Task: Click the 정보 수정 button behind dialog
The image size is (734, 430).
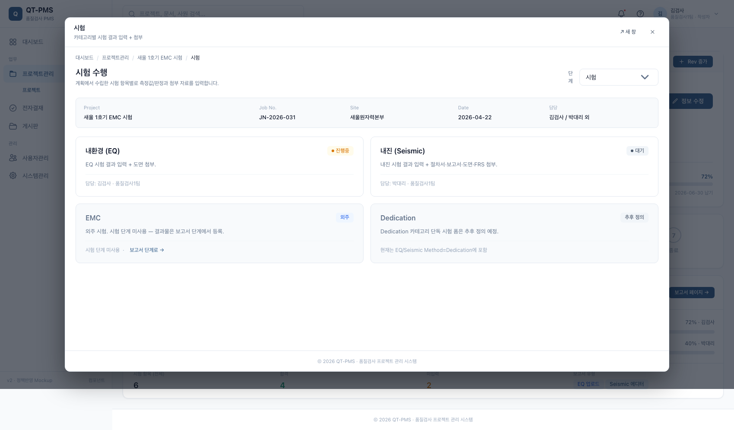Action: click(690, 101)
